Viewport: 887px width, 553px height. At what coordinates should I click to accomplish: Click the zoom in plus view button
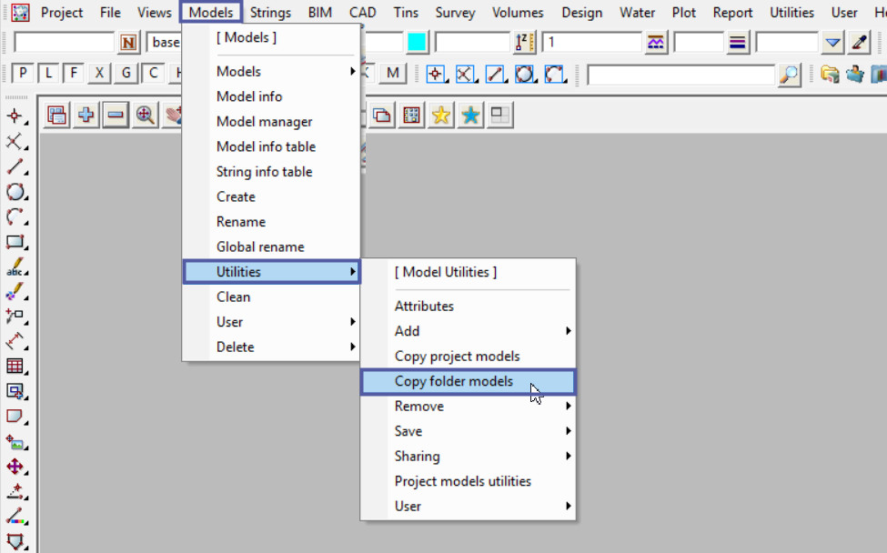click(86, 116)
